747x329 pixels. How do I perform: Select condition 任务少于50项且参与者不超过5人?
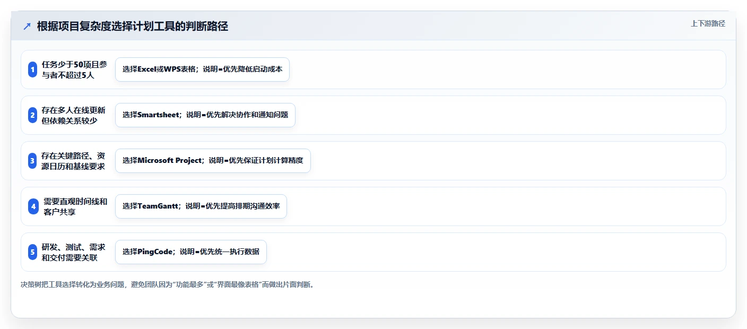74,70
